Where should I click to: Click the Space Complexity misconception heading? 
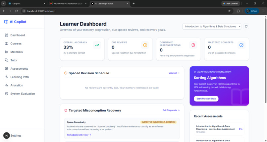tap(76, 122)
